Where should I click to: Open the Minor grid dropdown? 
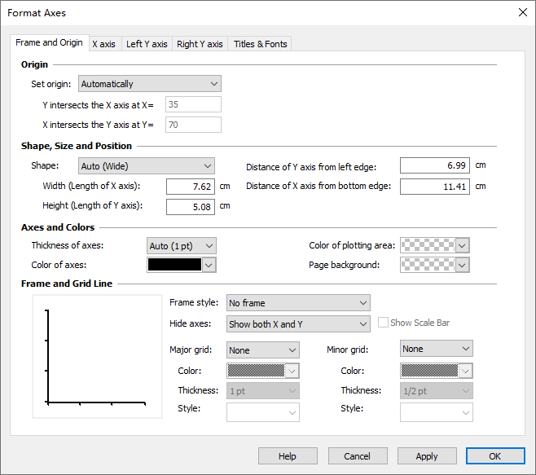pyautogui.click(x=437, y=349)
